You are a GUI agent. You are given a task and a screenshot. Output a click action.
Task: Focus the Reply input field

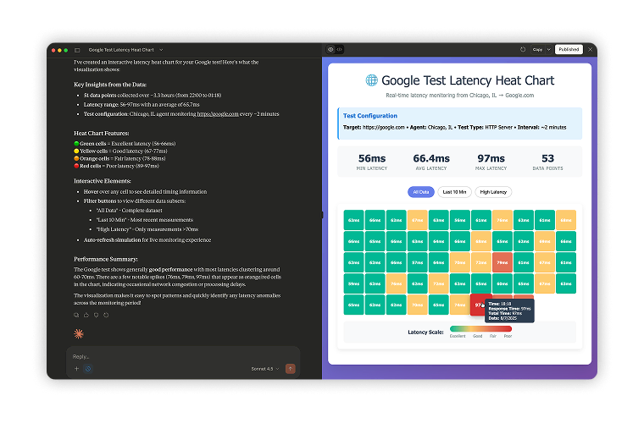(x=183, y=357)
